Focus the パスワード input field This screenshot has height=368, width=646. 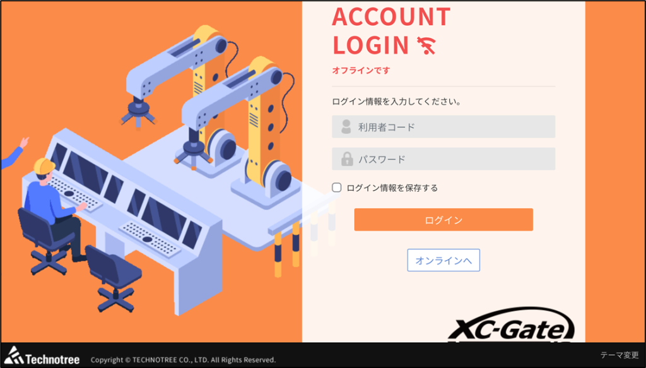click(443, 159)
